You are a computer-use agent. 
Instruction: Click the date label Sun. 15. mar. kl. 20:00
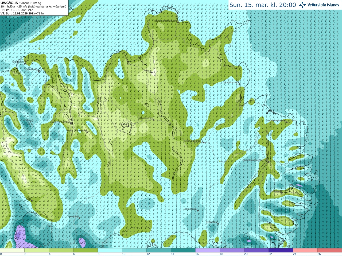click(263, 5)
